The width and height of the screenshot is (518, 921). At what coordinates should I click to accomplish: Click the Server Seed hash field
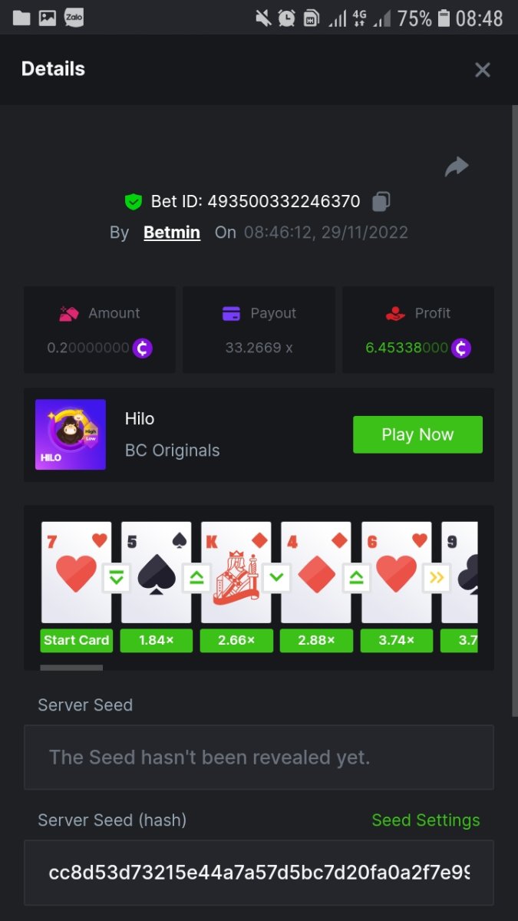point(259,873)
